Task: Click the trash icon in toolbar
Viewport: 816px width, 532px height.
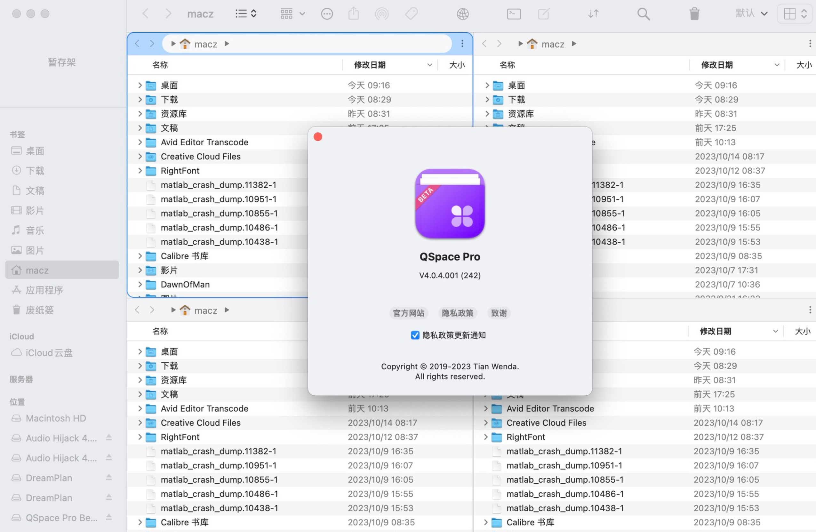Action: [694, 14]
